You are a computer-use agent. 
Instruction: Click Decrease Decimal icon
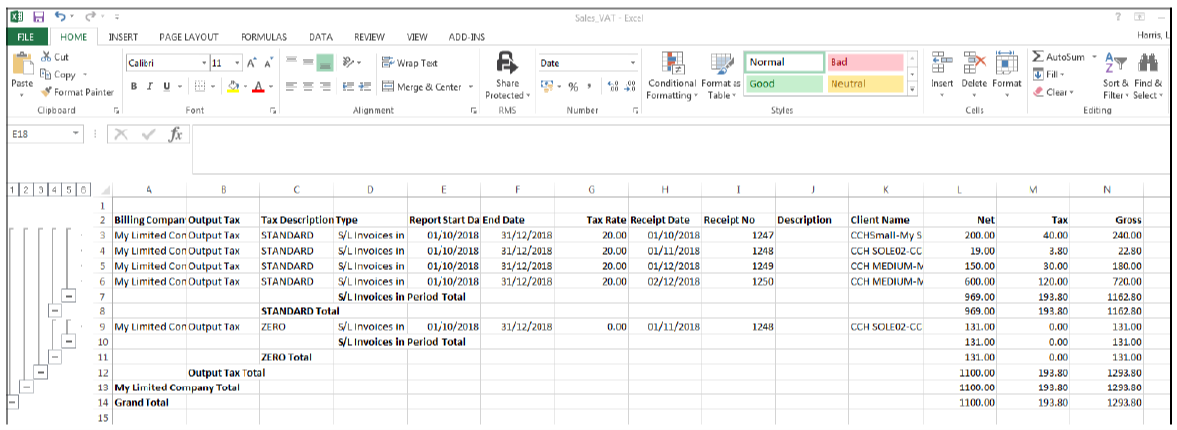click(x=630, y=87)
